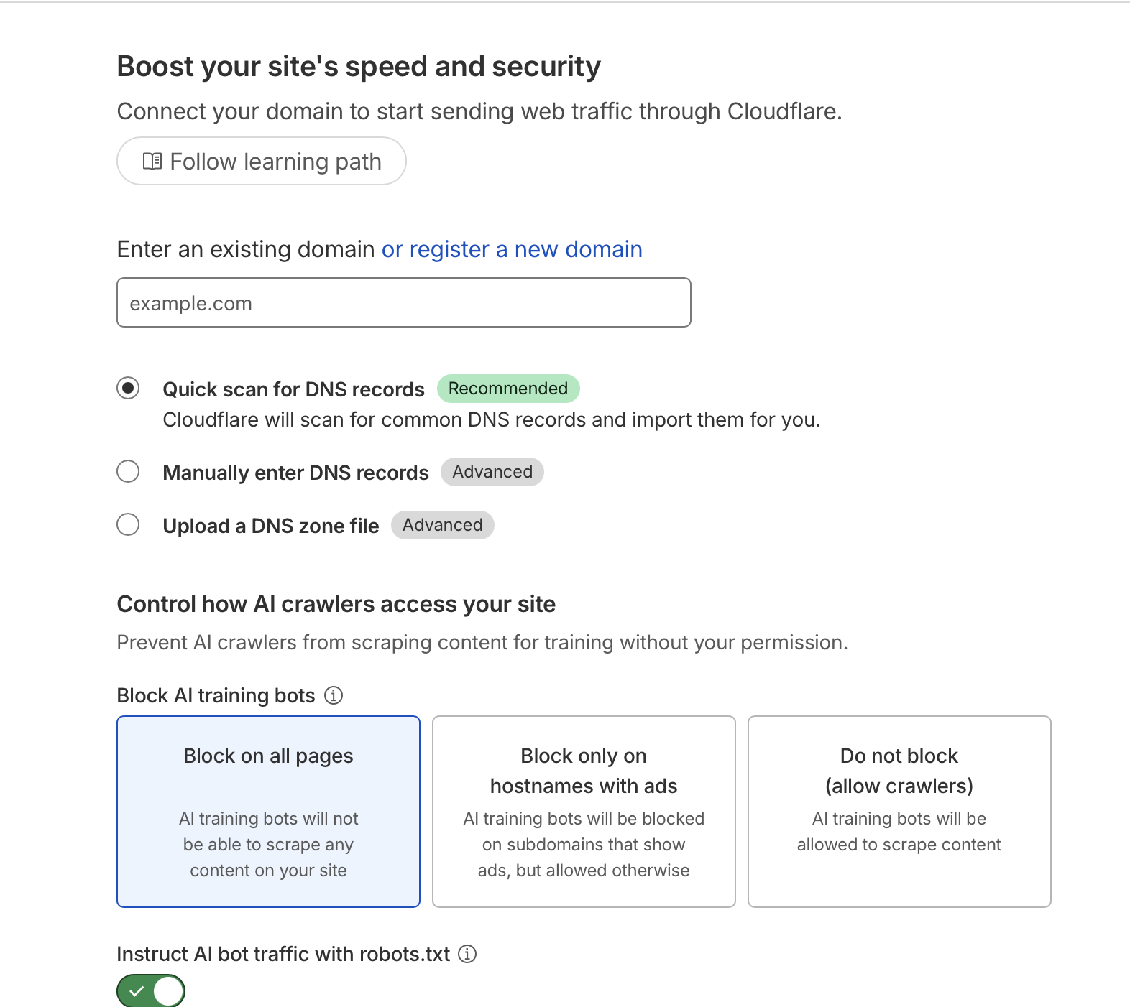This screenshot has width=1130, height=1007.
Task: Click Advanced badge beside Upload a DNS zone file
Action: [442, 525]
